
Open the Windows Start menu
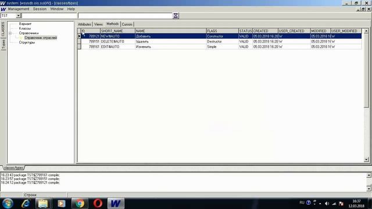point(8,203)
